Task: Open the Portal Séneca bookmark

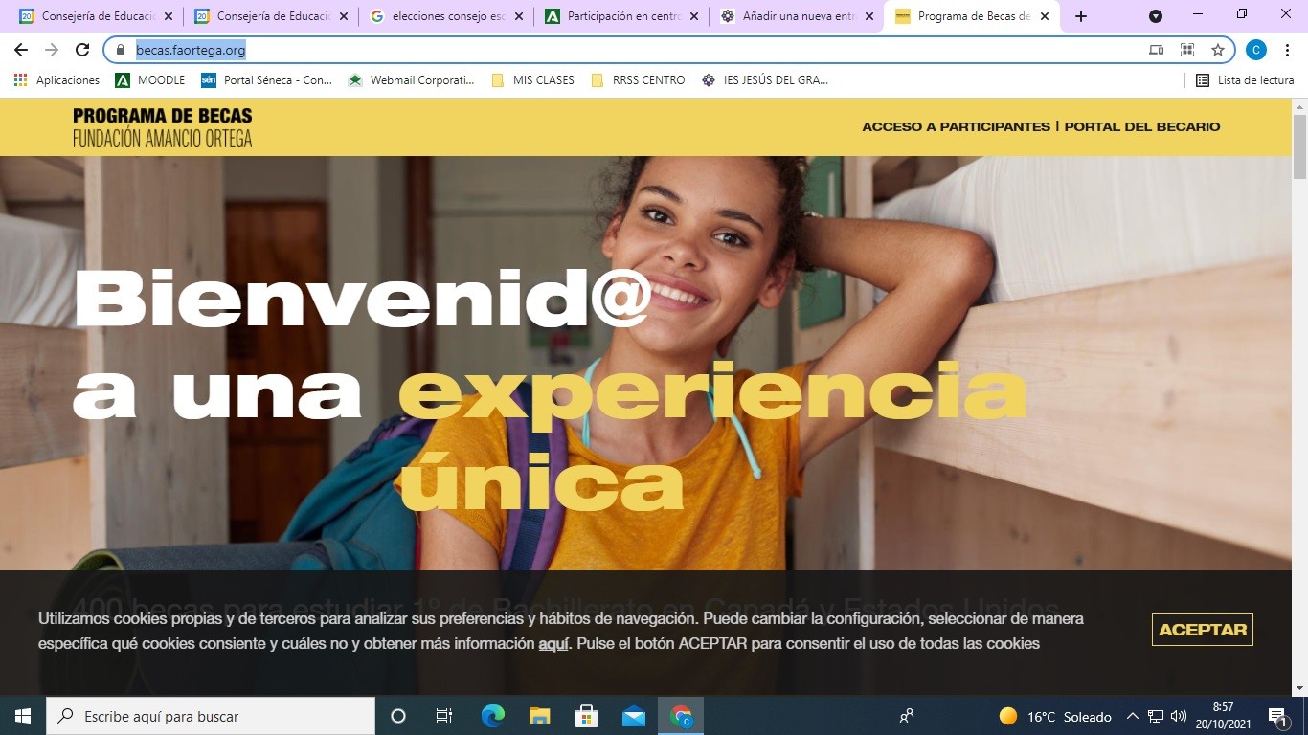Action: 266,80
